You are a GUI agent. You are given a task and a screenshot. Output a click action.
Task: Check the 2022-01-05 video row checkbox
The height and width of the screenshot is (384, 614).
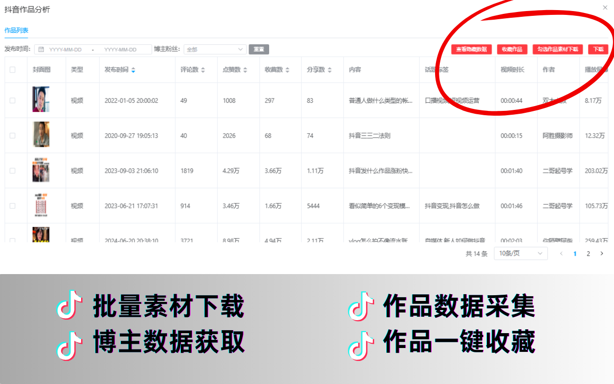pyautogui.click(x=13, y=100)
